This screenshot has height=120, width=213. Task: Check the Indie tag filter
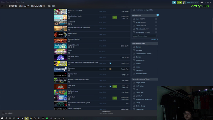click(134, 19)
